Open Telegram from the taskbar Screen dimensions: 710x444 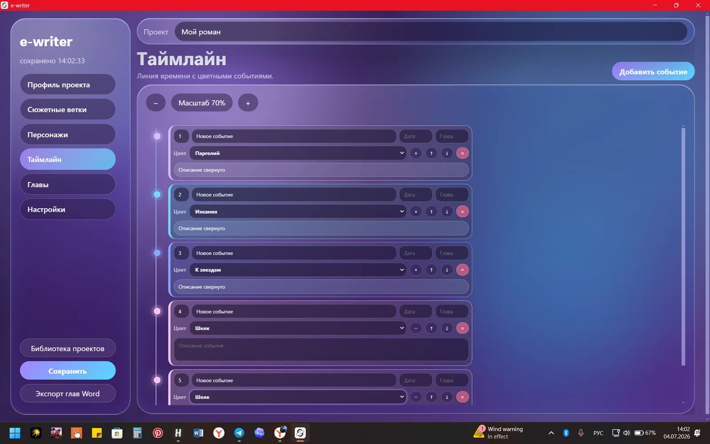point(239,433)
